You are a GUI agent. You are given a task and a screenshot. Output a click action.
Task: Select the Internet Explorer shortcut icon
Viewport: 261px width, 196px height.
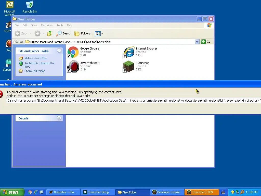128,52
